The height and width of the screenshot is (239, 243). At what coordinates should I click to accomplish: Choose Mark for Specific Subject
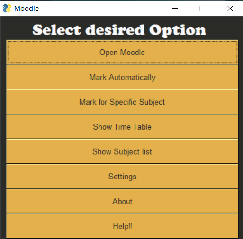coord(122,102)
